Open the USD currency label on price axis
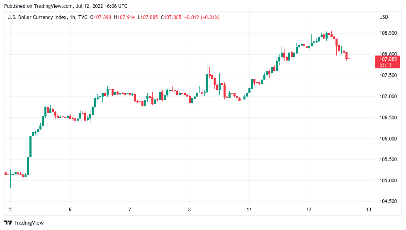This screenshot has width=406, height=230. [x=384, y=17]
